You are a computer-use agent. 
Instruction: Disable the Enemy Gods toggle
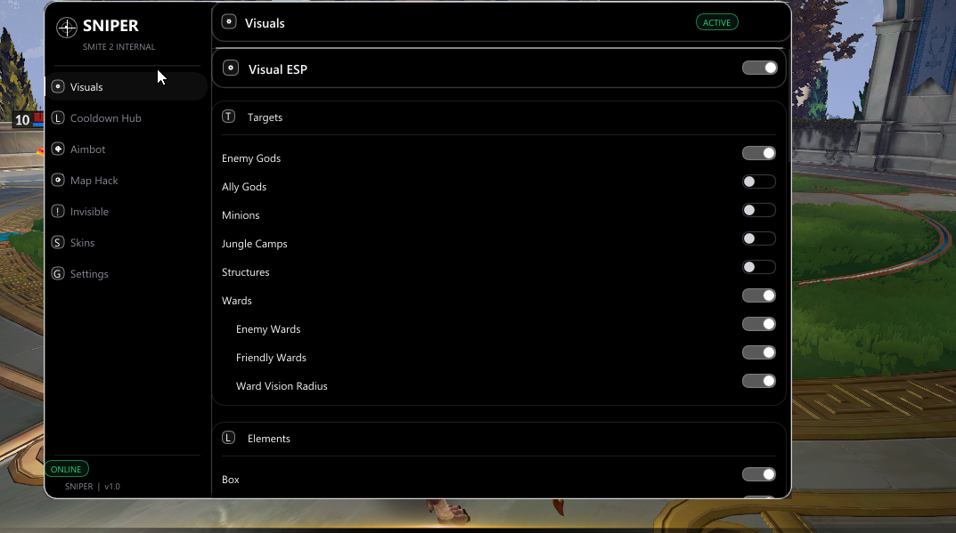759,153
